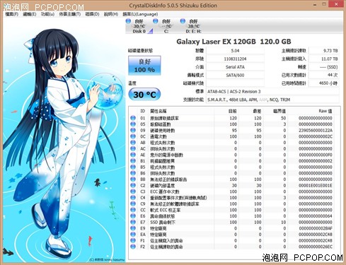Image resolution: width=346 pixels, height=265 pixels.
Task: Click the Raw 值 column header
Action: (325, 111)
